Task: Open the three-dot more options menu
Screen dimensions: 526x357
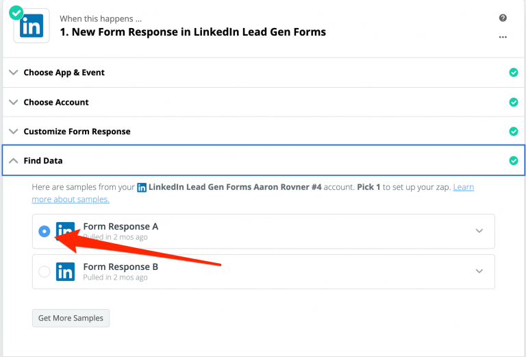Action: coord(503,37)
